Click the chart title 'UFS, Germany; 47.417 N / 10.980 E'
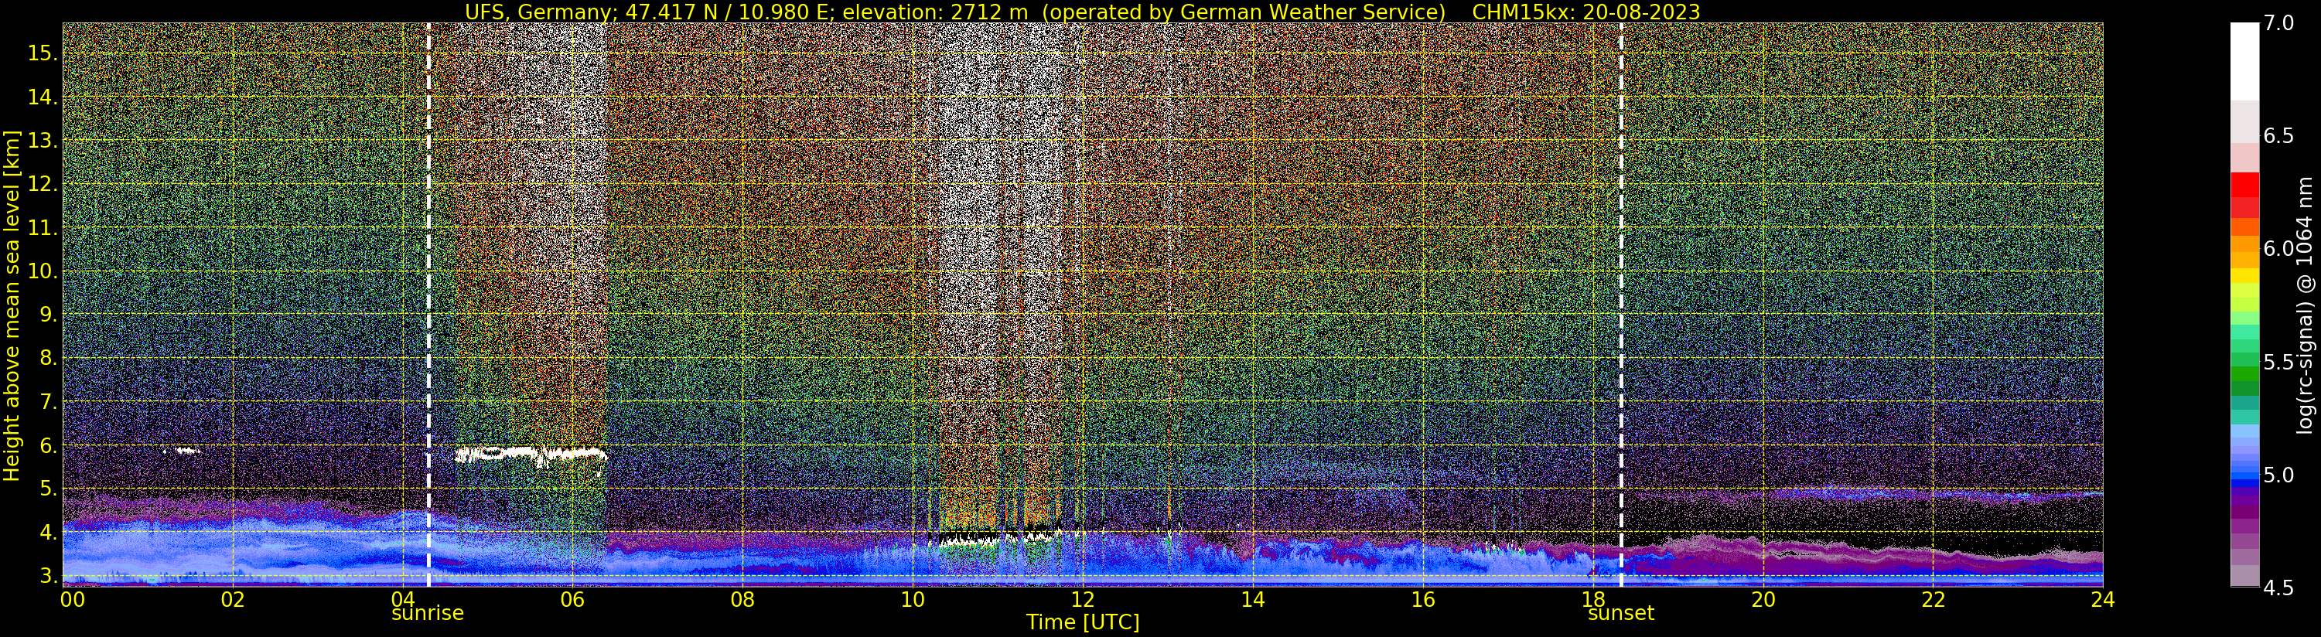The image size is (2321, 637). tap(650, 12)
